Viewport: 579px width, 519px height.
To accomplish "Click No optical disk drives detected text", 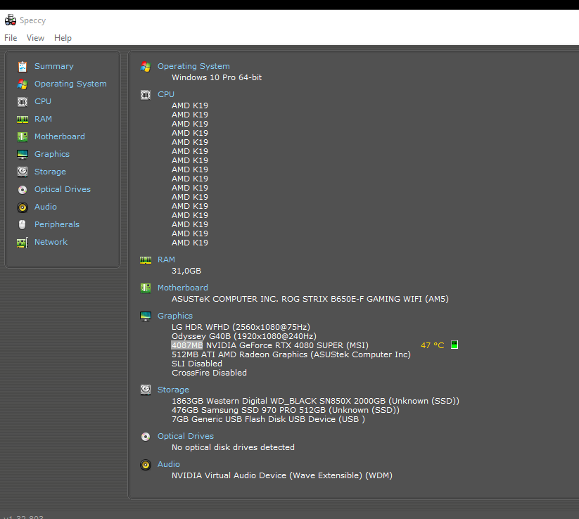I will point(233,447).
